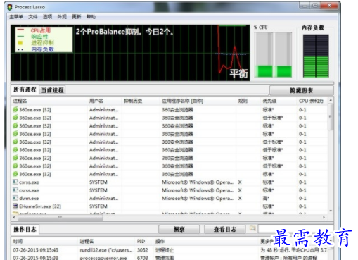This screenshot has height=260, width=358.
Task: Sort by the CPU 亲和力 column header
Action: [x=312, y=101]
